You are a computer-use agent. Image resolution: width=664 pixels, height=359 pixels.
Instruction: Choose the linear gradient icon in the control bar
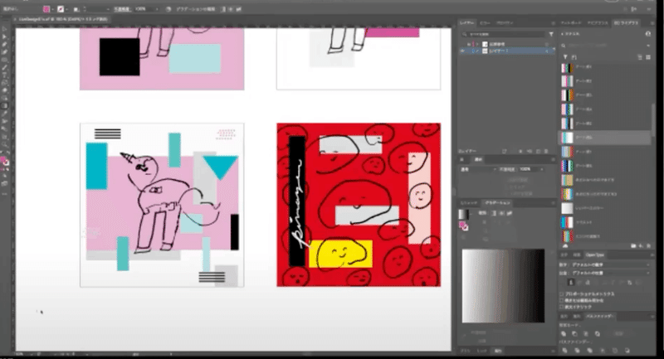click(223, 9)
